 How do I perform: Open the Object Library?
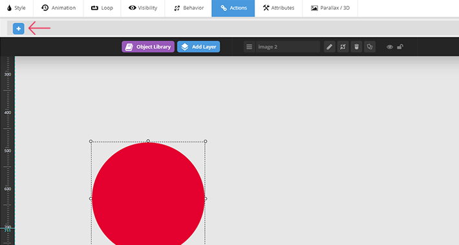click(x=148, y=47)
